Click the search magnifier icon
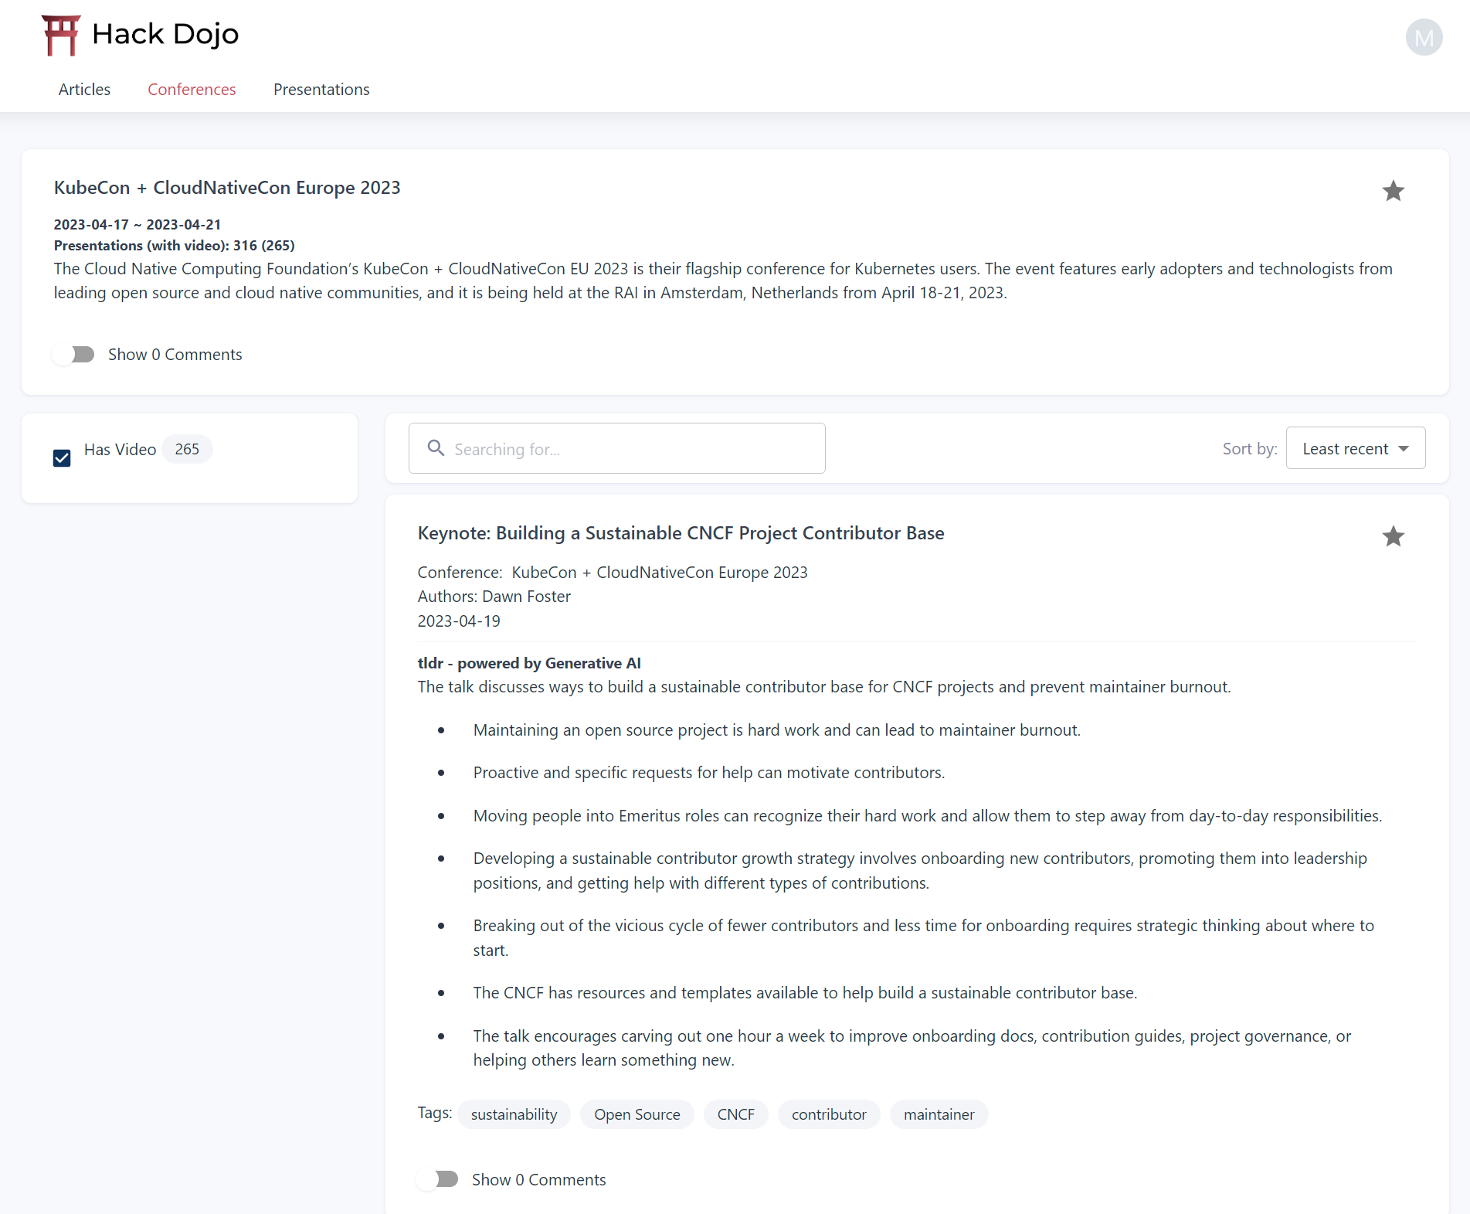Viewport: 1470px width, 1214px height. tap(436, 448)
